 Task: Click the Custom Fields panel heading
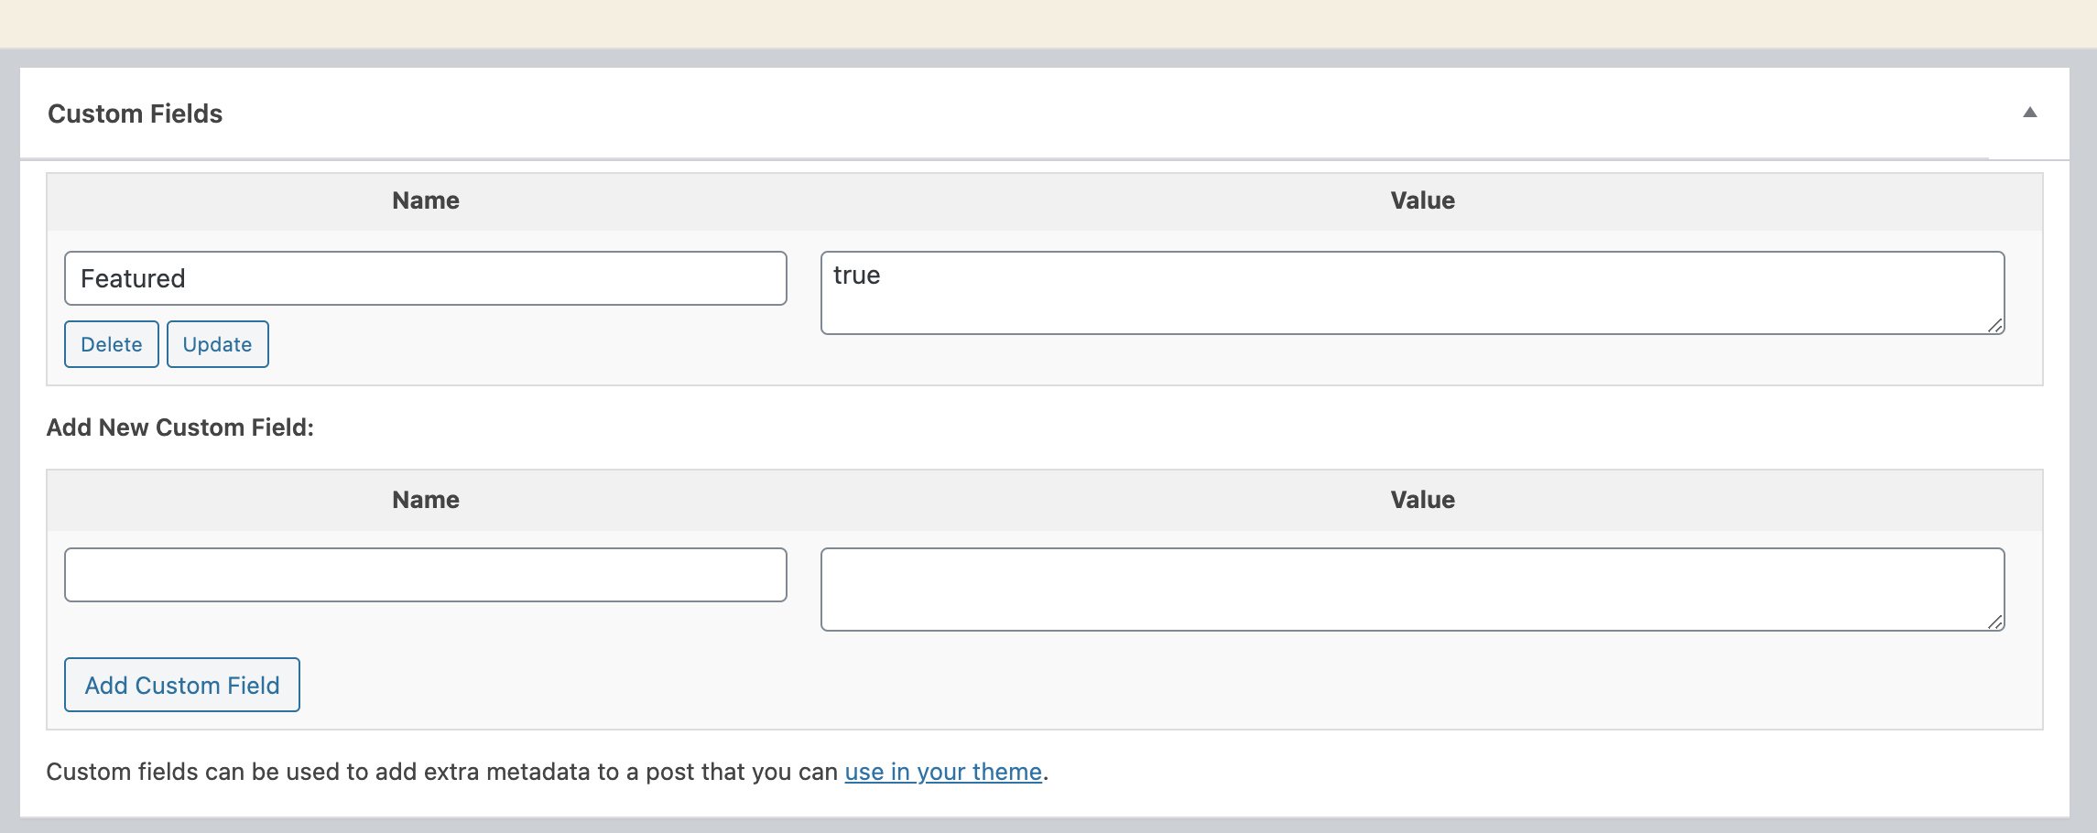(x=135, y=114)
